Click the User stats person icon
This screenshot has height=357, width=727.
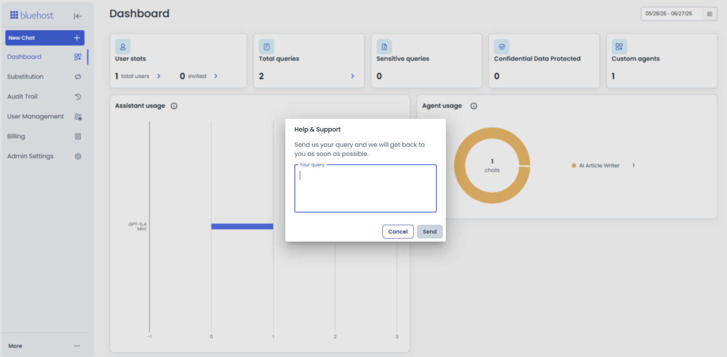tap(123, 47)
